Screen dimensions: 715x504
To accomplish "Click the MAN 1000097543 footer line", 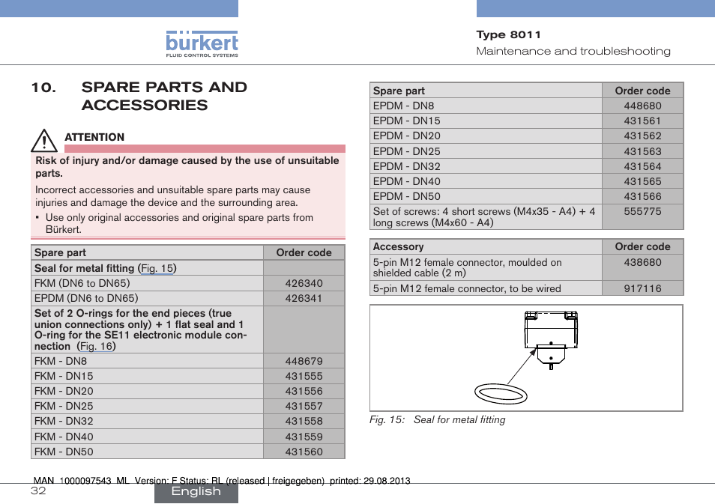I will click(222, 480).
